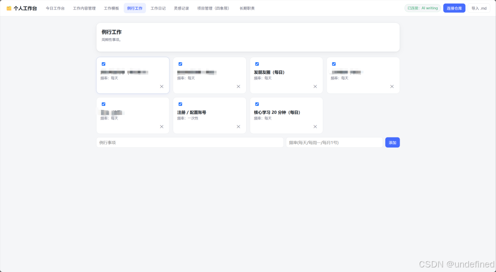The width and height of the screenshot is (496, 272).
Task: Delete the 发朋友圈(每日) card with X
Action: 315,87
